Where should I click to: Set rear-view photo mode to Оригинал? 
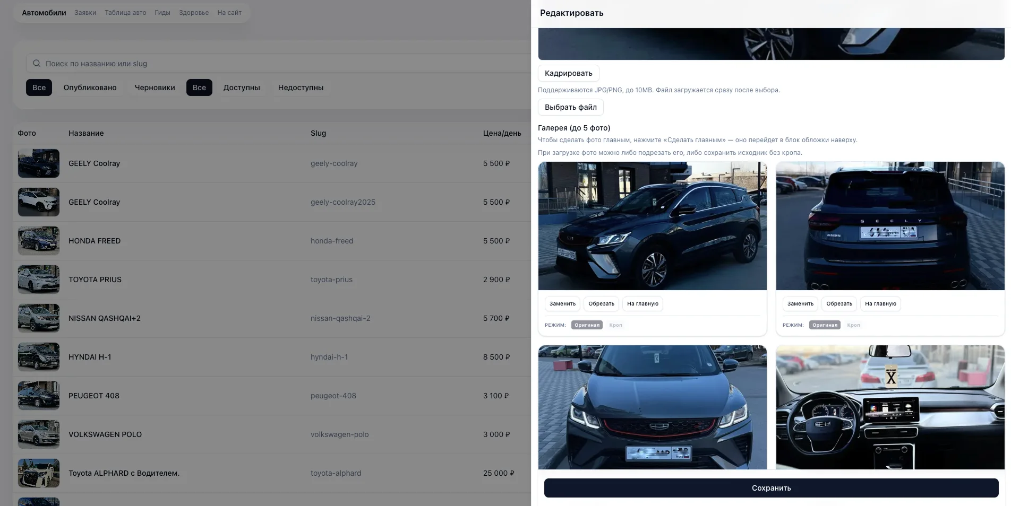point(825,325)
